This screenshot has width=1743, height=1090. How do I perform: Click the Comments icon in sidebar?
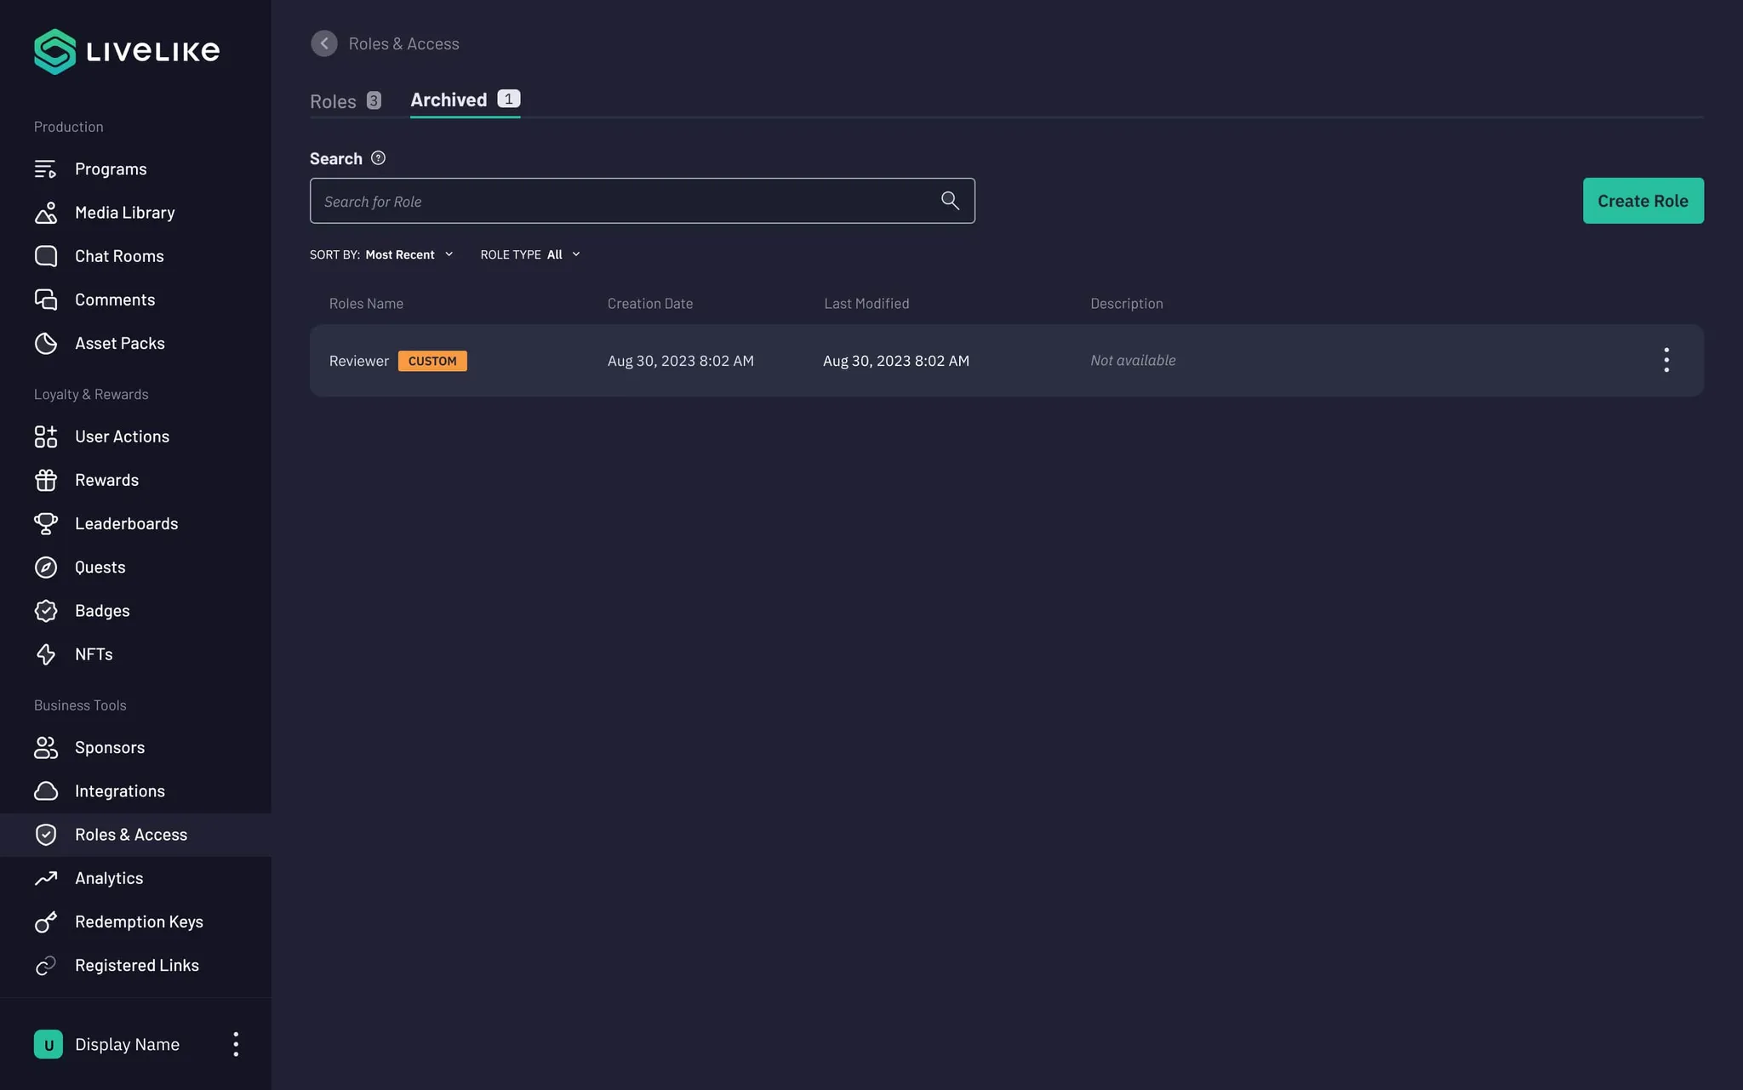click(x=46, y=300)
